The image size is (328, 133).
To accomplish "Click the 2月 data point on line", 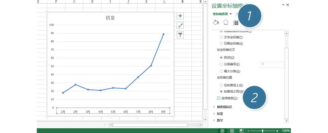I will (75, 85).
